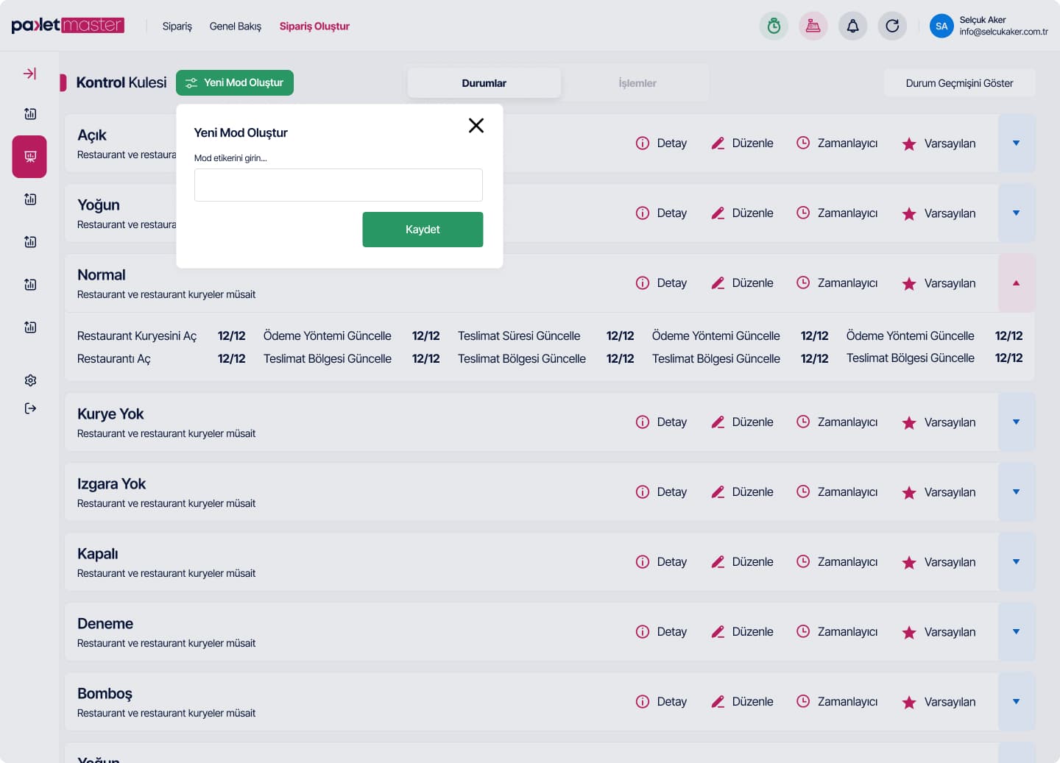The image size is (1060, 763).
Task: Open Zamanlayıcı on Yoğun row
Action: tap(837, 213)
